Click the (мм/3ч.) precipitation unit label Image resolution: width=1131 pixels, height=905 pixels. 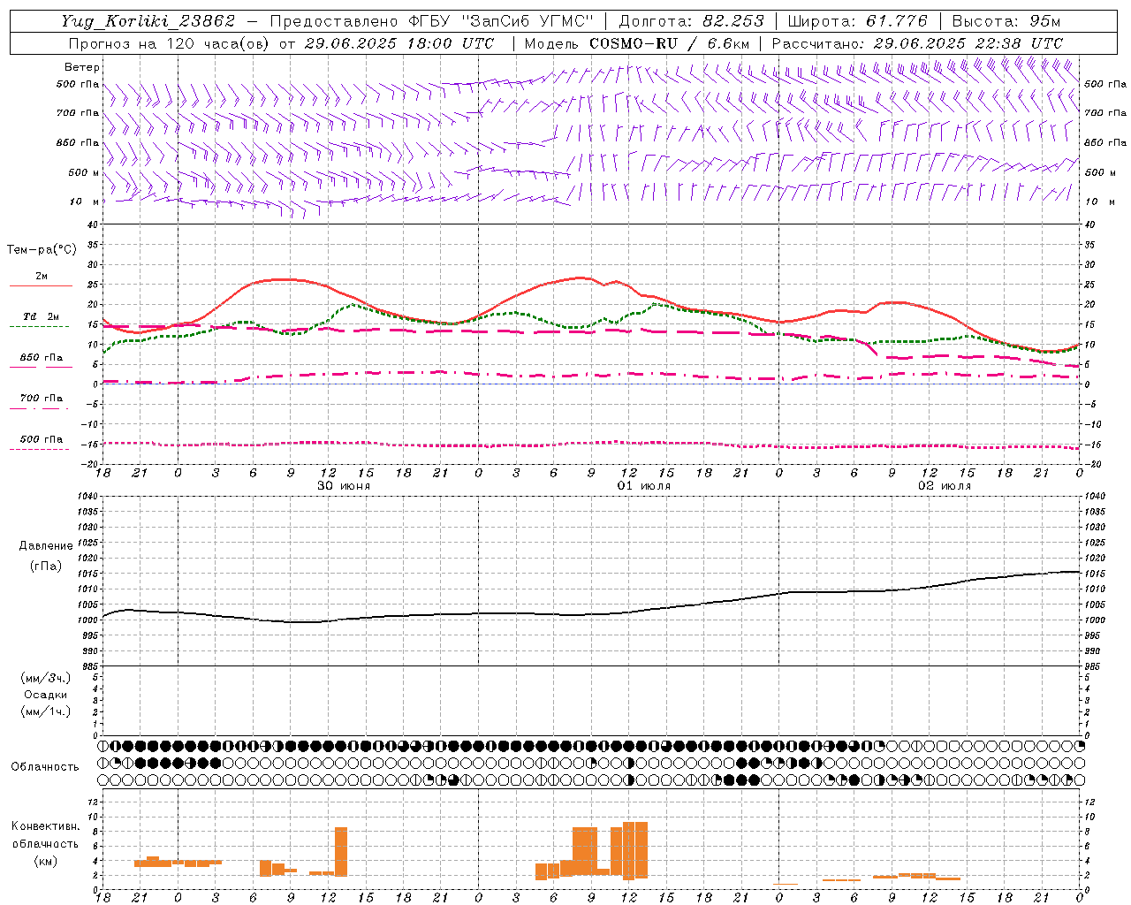(x=46, y=678)
